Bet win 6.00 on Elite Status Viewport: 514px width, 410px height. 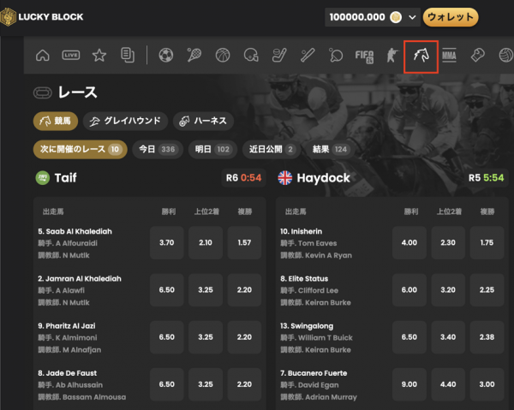(409, 290)
